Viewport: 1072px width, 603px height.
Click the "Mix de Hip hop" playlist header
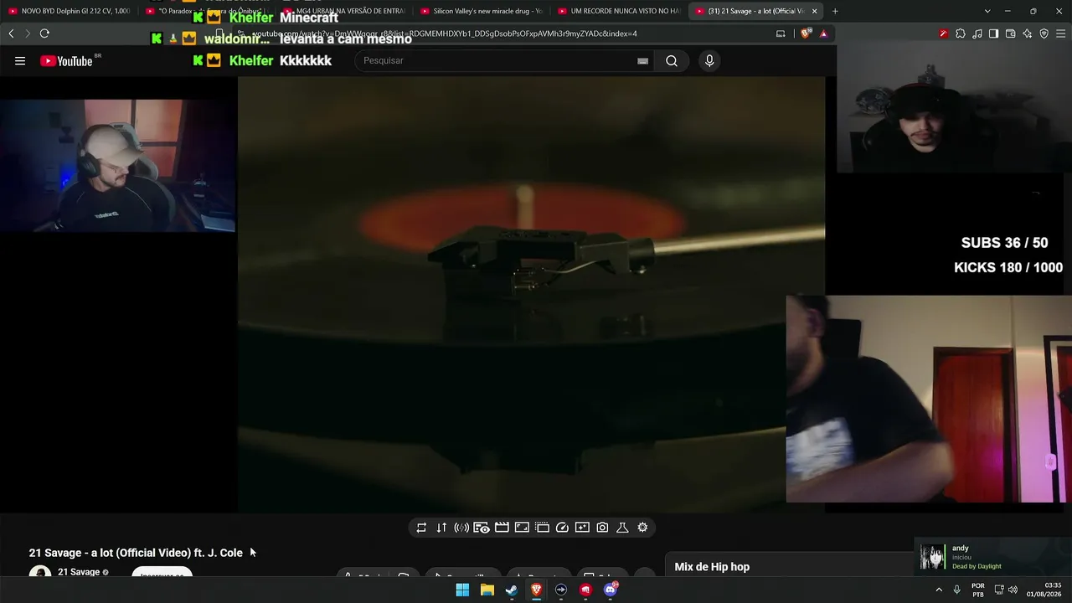click(x=712, y=567)
